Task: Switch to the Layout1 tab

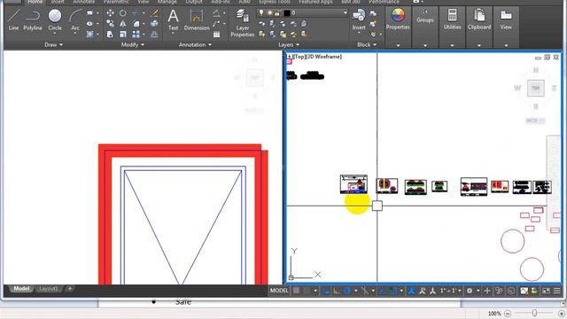Action: 48,288
